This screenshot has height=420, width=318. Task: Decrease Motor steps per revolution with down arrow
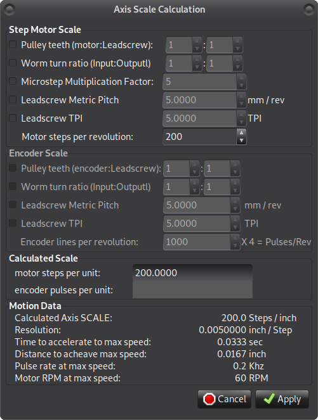pyautogui.click(x=241, y=141)
